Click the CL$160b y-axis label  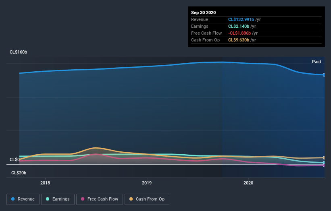click(19, 52)
